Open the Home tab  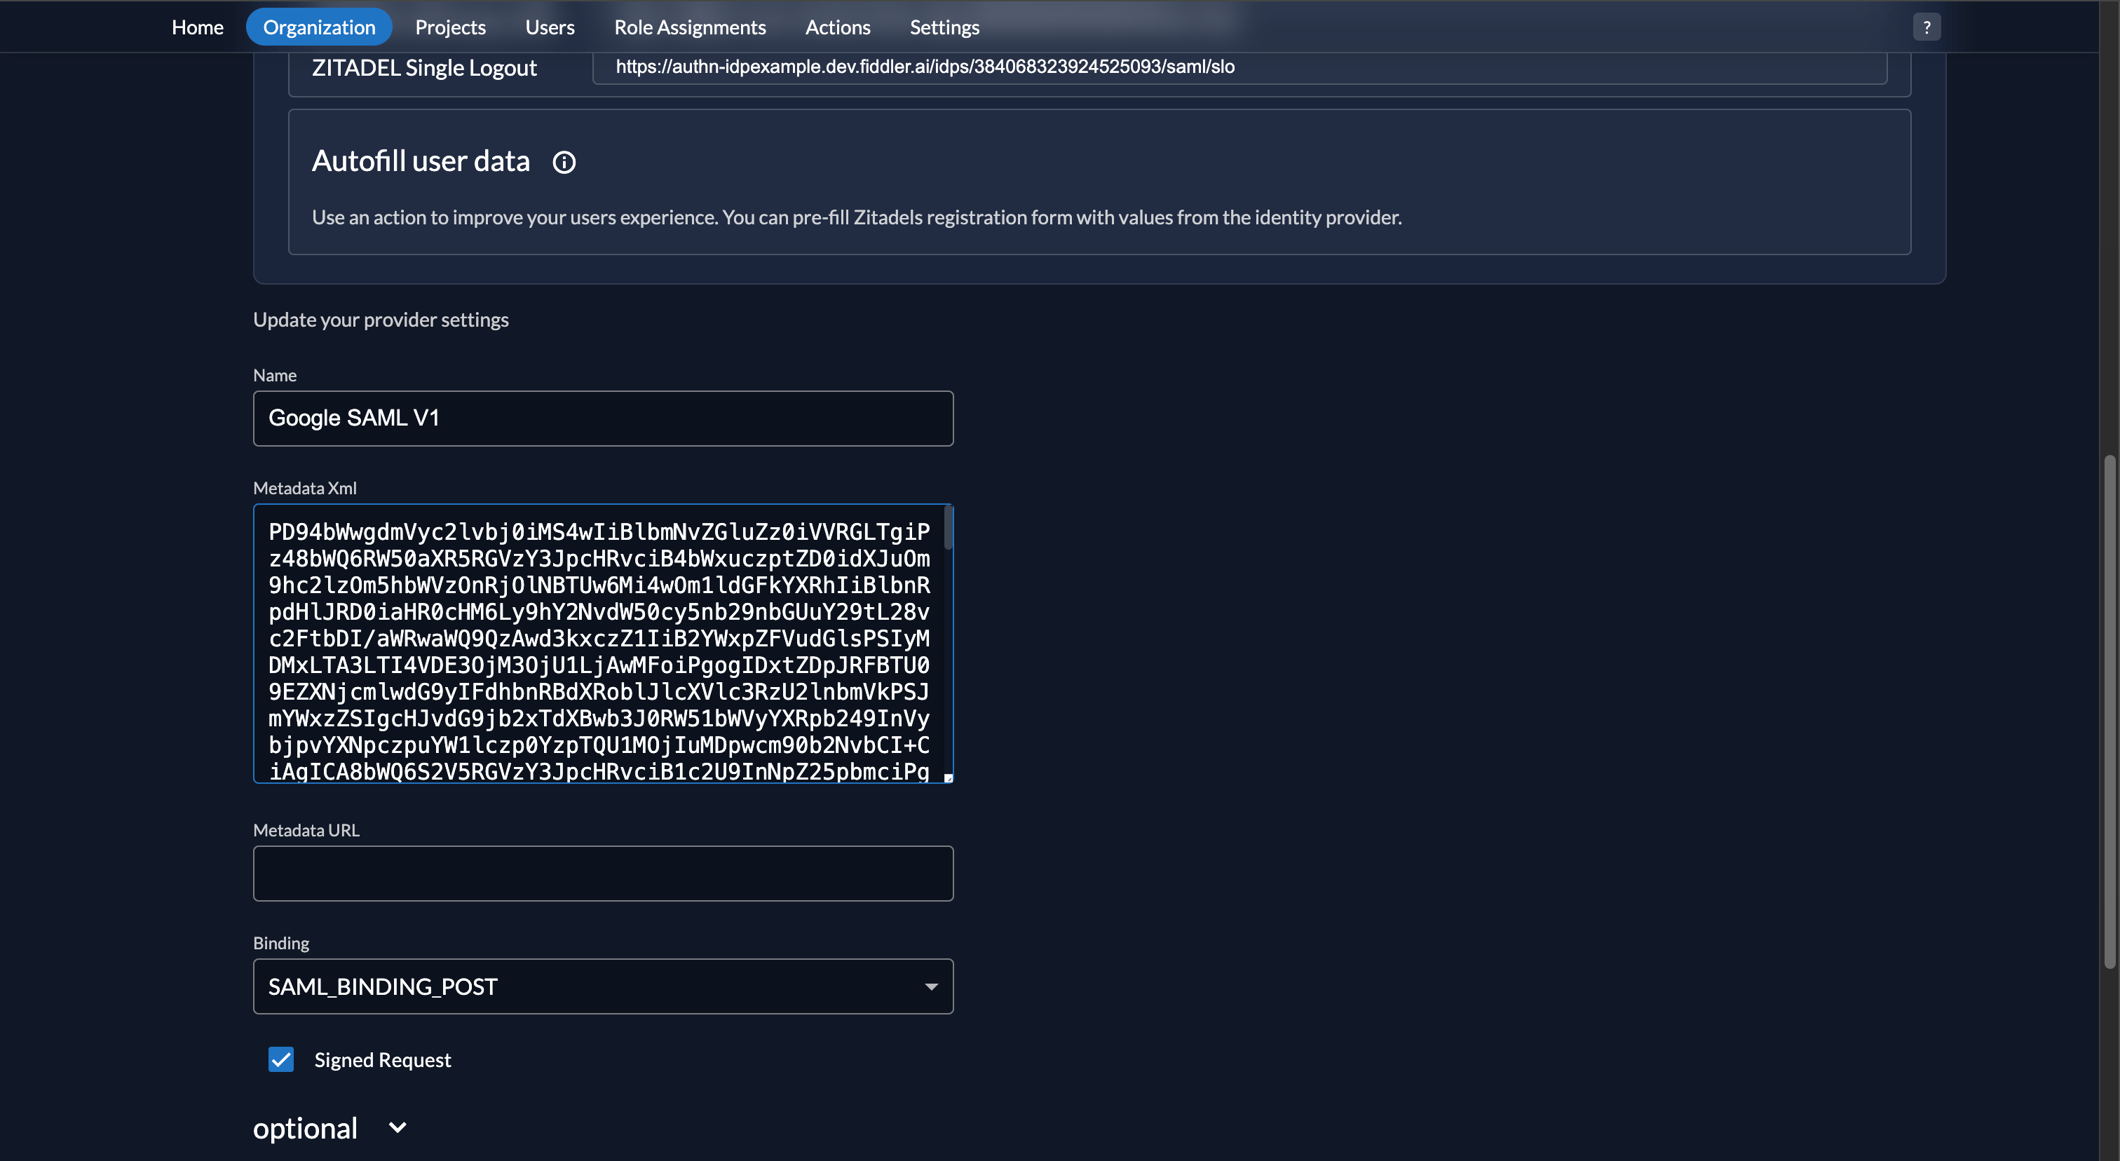pyautogui.click(x=198, y=27)
